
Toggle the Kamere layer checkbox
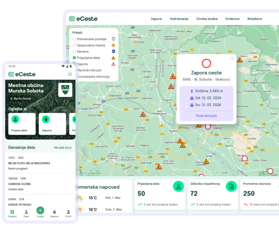pos(74,52)
